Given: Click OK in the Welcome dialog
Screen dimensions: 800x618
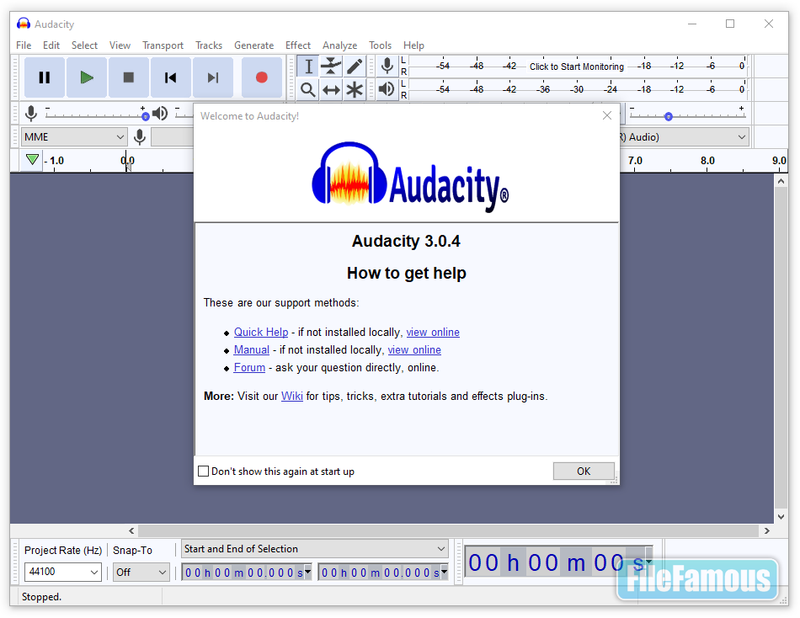Looking at the screenshot, I should point(584,471).
